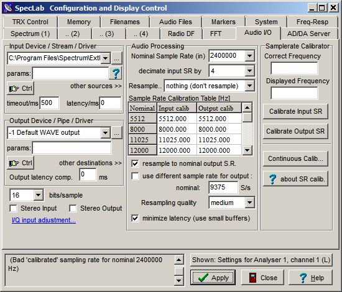Click 'other sources >>' link text
The width and height of the screenshot is (342, 292).
pos(96,86)
